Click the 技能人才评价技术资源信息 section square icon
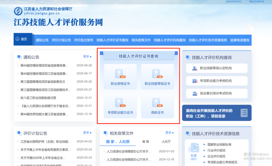This screenshot has width=272, height=166. tap(188, 134)
